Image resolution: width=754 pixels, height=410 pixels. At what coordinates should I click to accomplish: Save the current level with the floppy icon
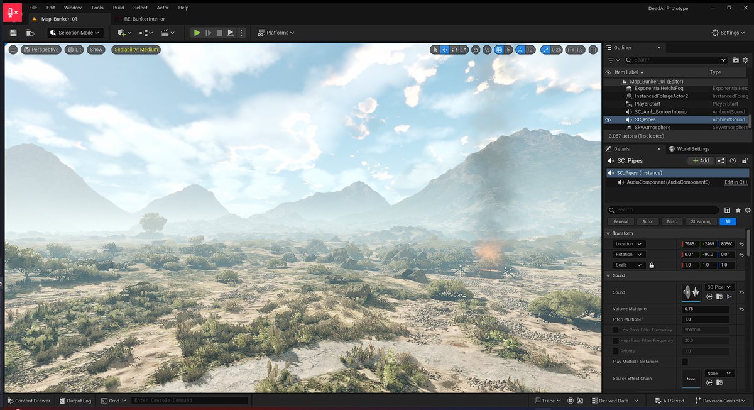click(13, 33)
